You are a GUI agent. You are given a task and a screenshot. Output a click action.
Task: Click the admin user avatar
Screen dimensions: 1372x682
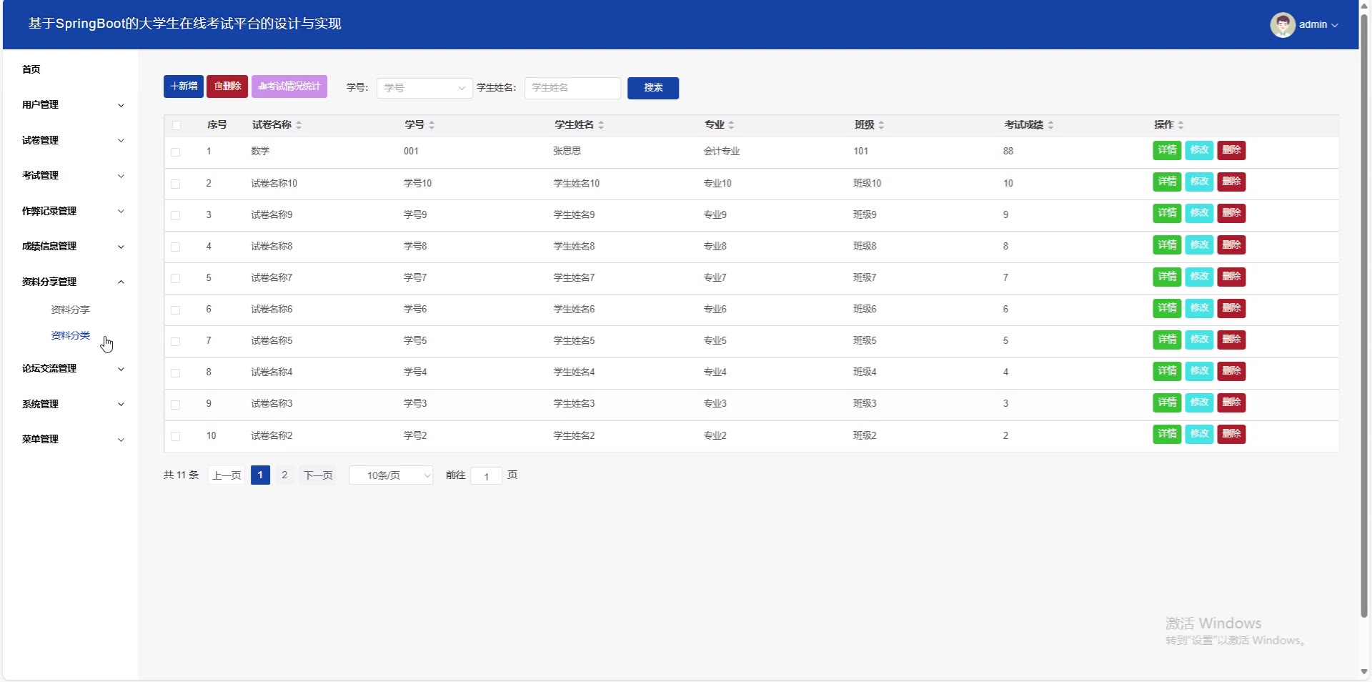(1282, 24)
